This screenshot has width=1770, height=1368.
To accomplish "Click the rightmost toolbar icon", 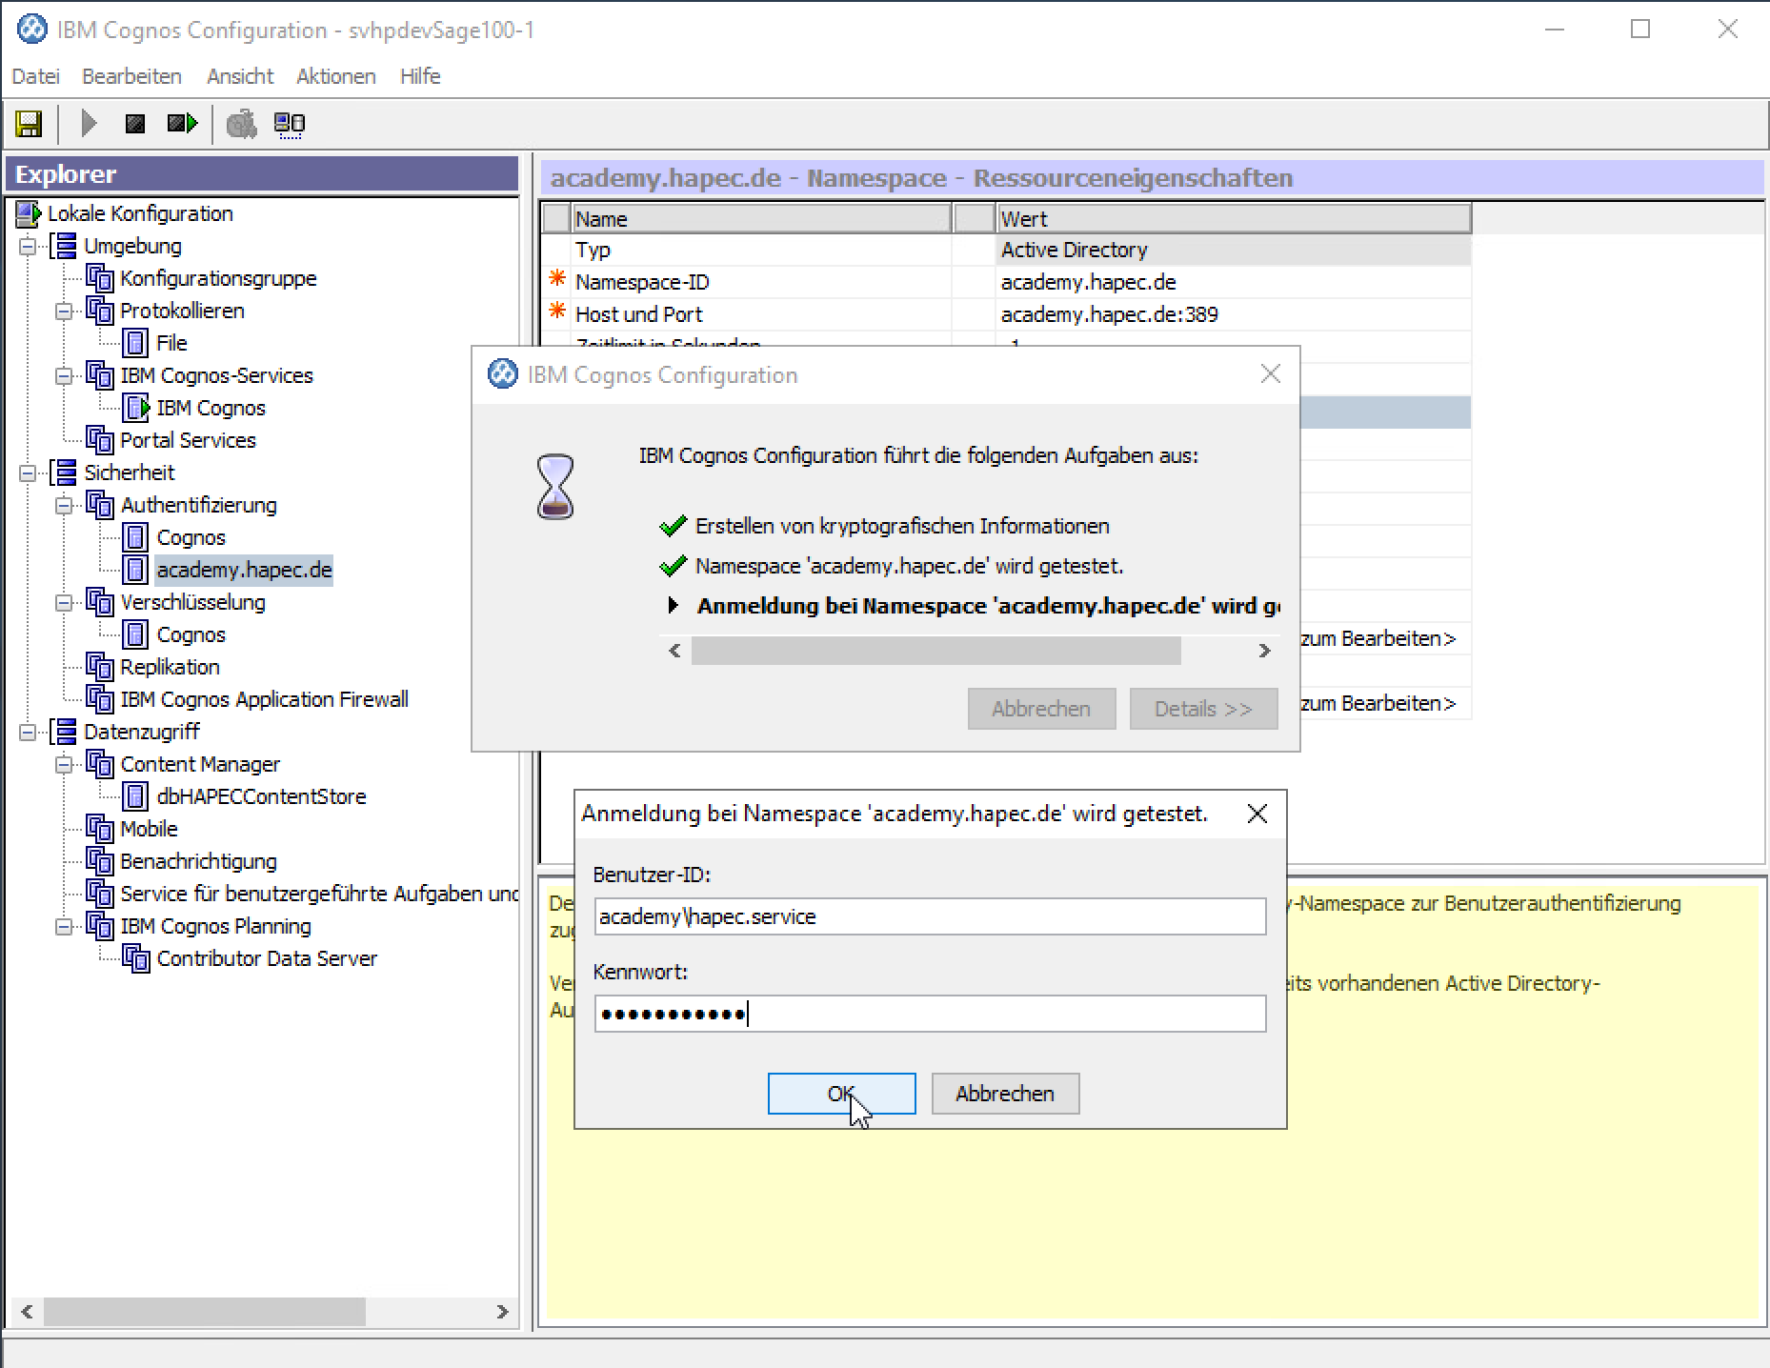I will click(290, 124).
